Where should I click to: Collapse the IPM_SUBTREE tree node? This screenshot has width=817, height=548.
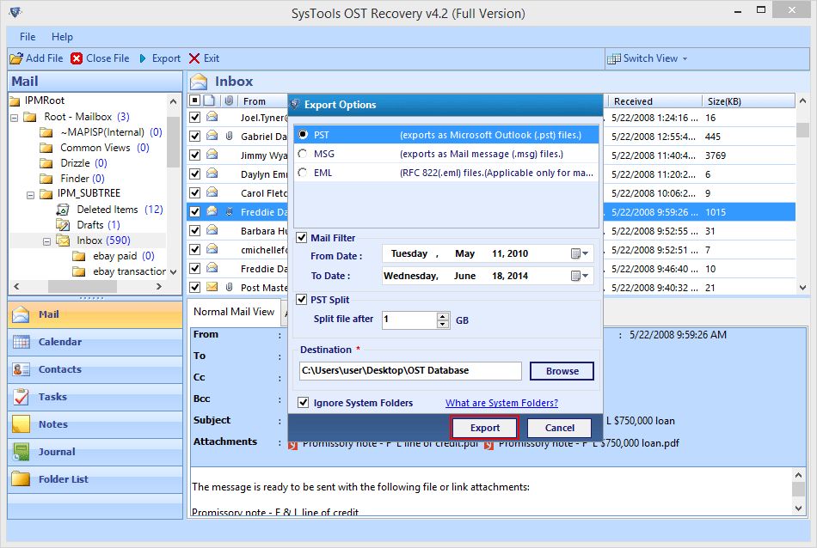(x=30, y=195)
